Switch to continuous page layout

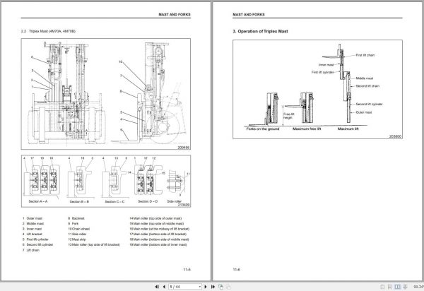point(390,287)
